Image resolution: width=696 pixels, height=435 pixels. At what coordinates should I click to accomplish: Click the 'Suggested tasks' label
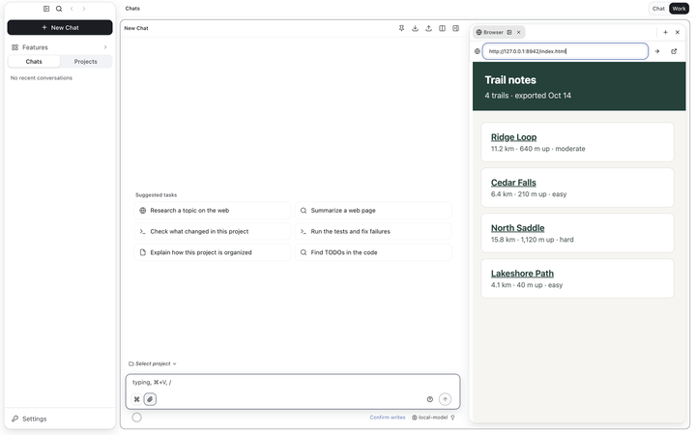[156, 195]
